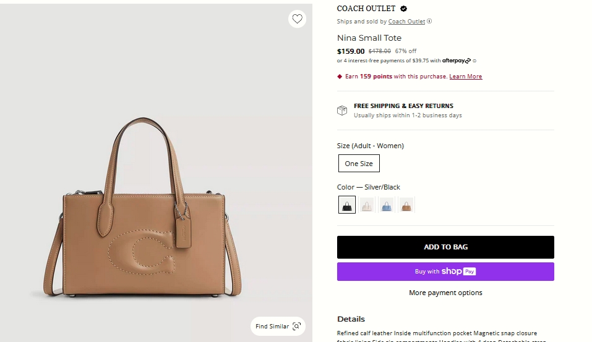This screenshot has width=592, height=342.
Task: Choose the blue bag color swatch
Action: point(387,204)
